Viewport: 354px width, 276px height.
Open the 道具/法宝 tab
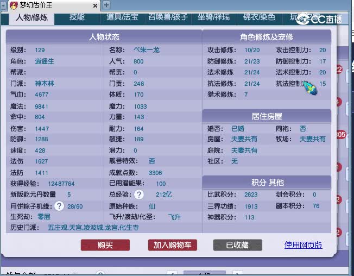tap(122, 17)
